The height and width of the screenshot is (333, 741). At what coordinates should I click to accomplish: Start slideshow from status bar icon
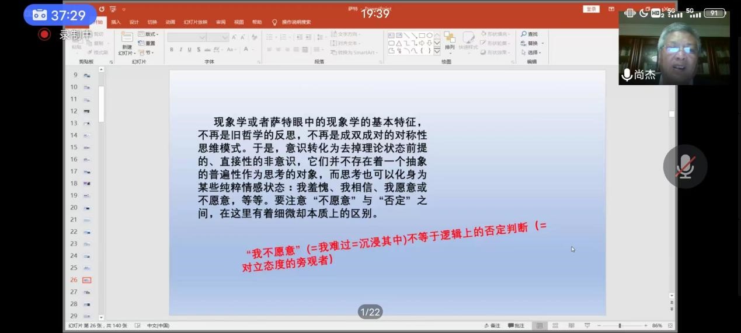coord(587,325)
